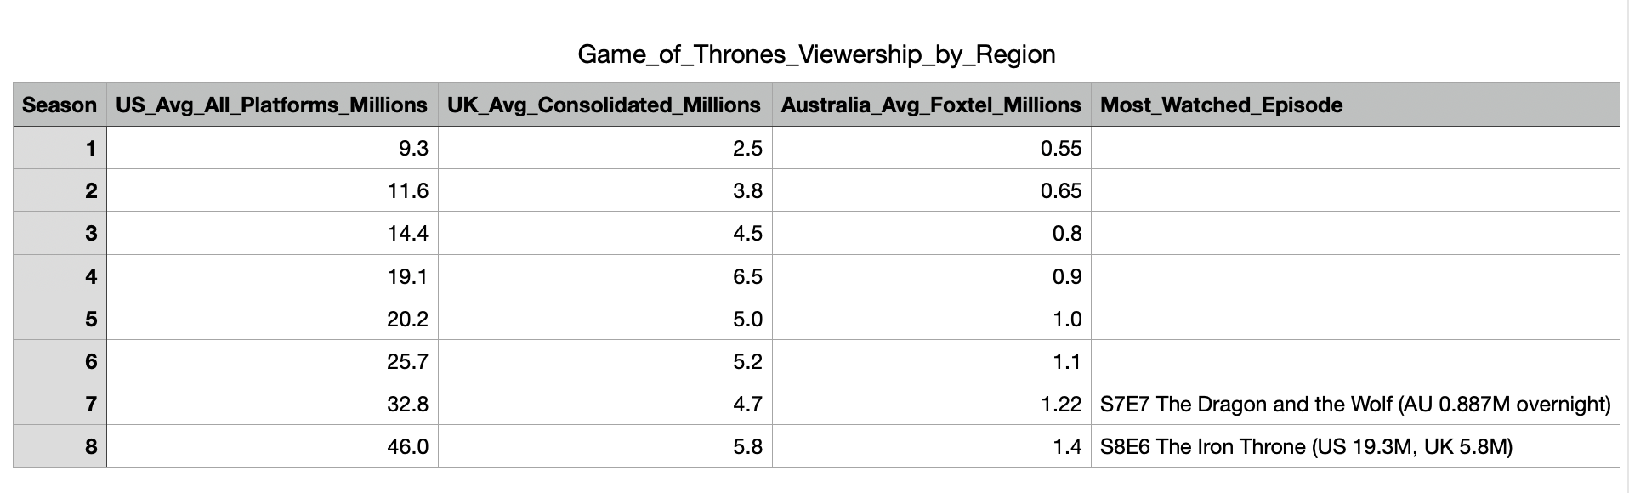Screen dimensions: 1629x493
Task: Click the Game_of_Thrones_Viewership_by_Region table title
Action: pyautogui.click(x=815, y=54)
